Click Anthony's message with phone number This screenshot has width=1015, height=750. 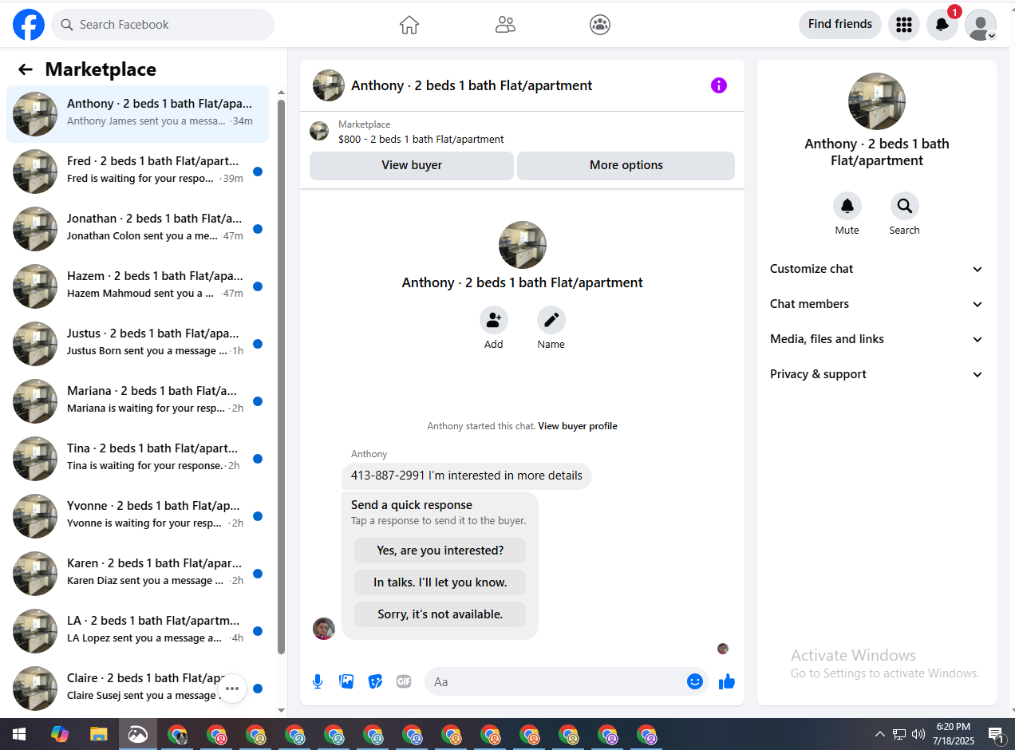[x=467, y=476]
